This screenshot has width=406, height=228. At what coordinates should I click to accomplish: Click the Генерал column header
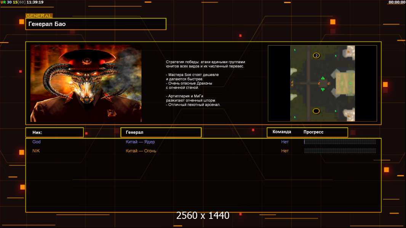click(161, 132)
